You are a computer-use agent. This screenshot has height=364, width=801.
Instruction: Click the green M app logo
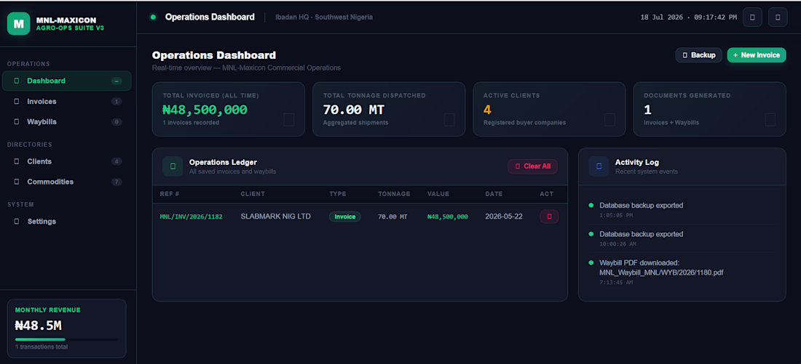click(18, 23)
